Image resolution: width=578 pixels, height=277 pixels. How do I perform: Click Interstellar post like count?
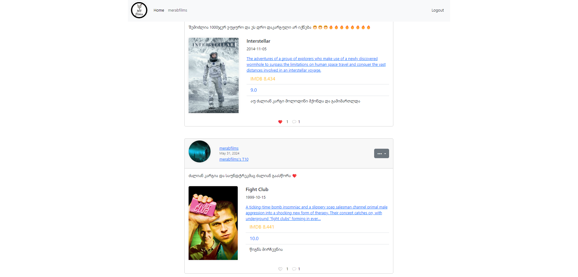[287, 122]
